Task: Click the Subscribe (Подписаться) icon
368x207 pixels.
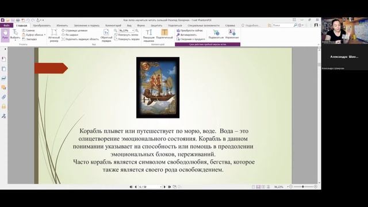Action: (x=216, y=34)
